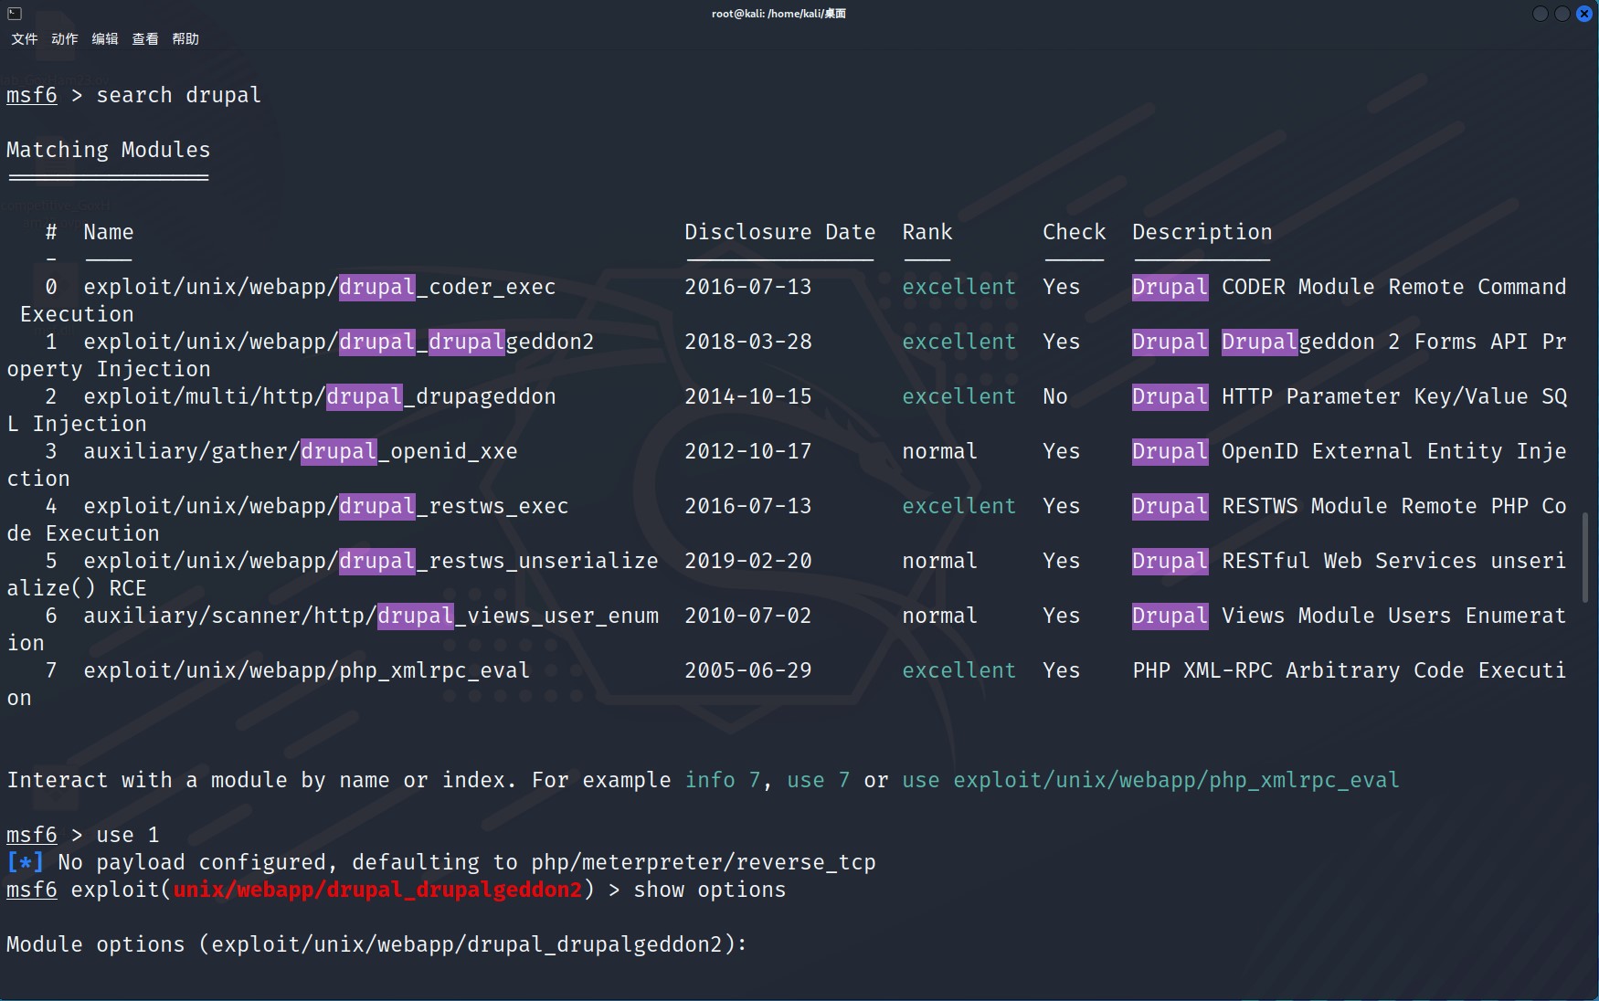This screenshot has width=1599, height=1001.
Task: Click the blue [*] status marker
Action: [x=26, y=862]
